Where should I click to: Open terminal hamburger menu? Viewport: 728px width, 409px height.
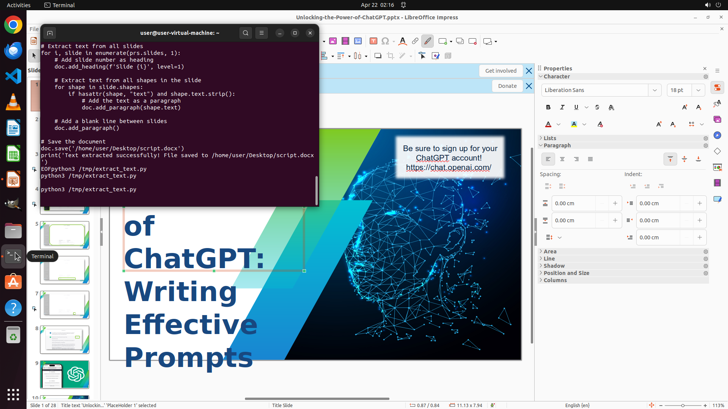pos(262,33)
